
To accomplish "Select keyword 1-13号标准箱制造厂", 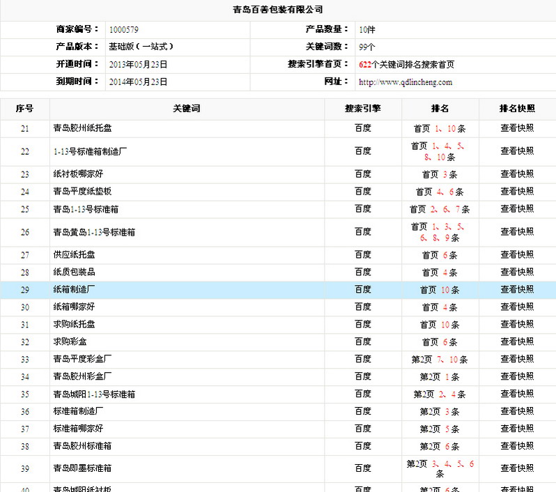I will (90, 151).
